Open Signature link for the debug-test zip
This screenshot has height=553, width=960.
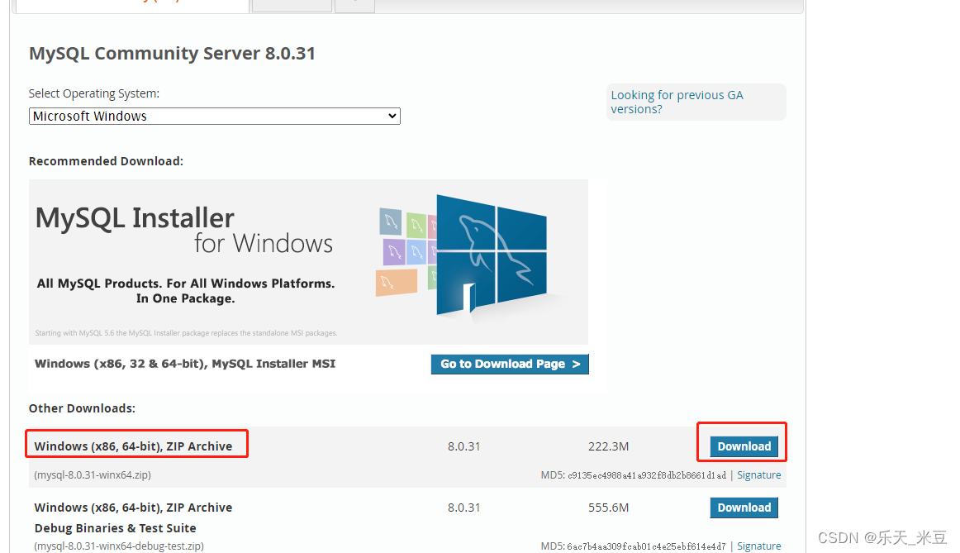click(x=758, y=546)
